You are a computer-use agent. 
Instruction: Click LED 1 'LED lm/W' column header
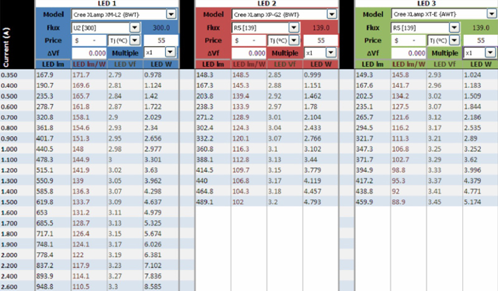[x=89, y=64]
